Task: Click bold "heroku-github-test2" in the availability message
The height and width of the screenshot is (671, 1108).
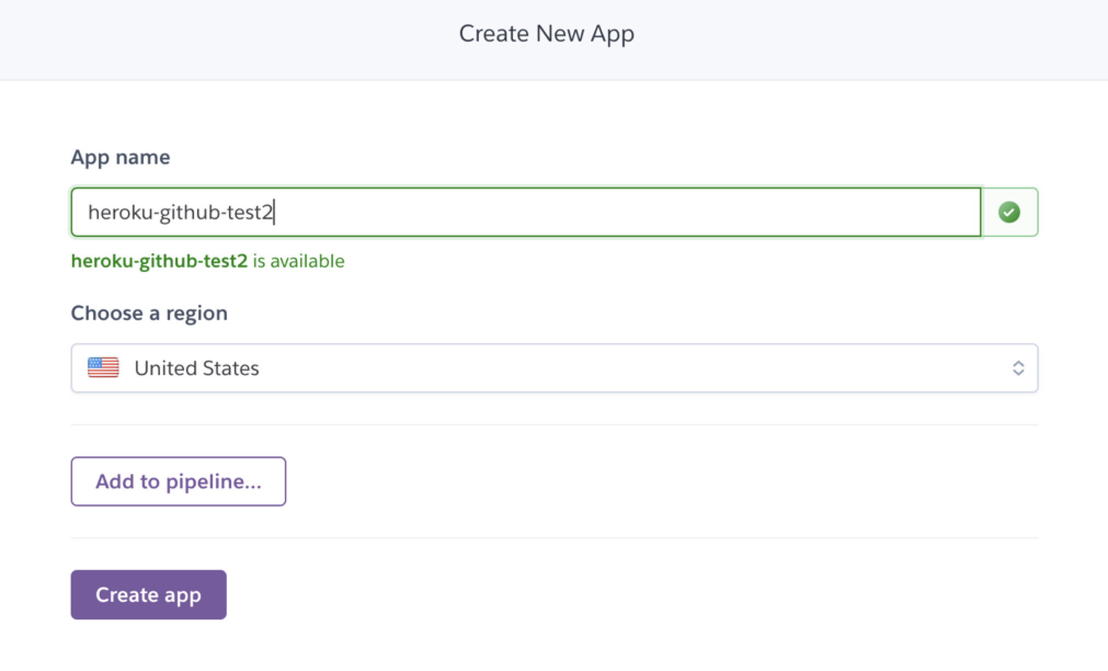Action: point(159,261)
